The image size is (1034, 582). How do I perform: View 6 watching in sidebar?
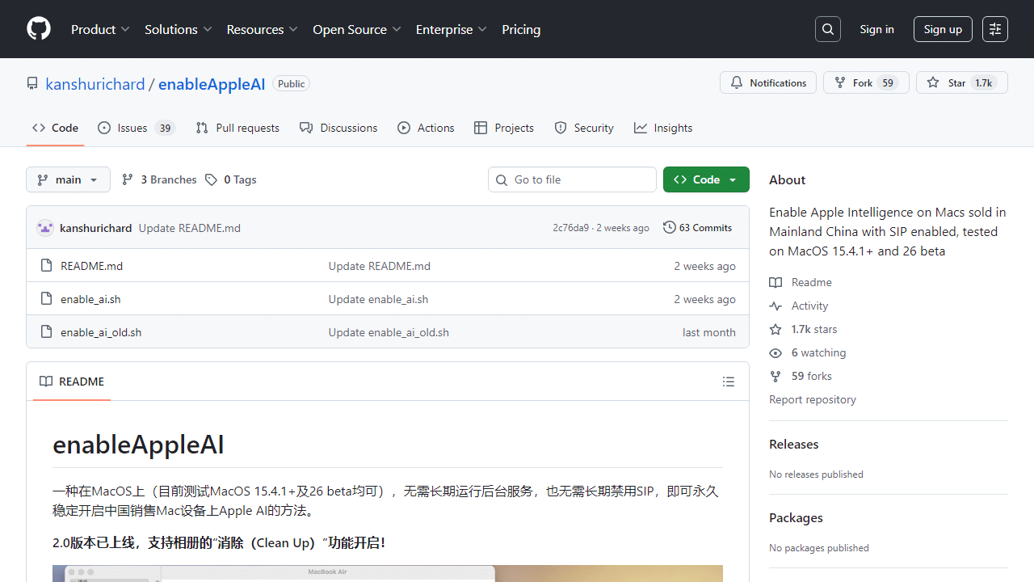[x=808, y=352]
